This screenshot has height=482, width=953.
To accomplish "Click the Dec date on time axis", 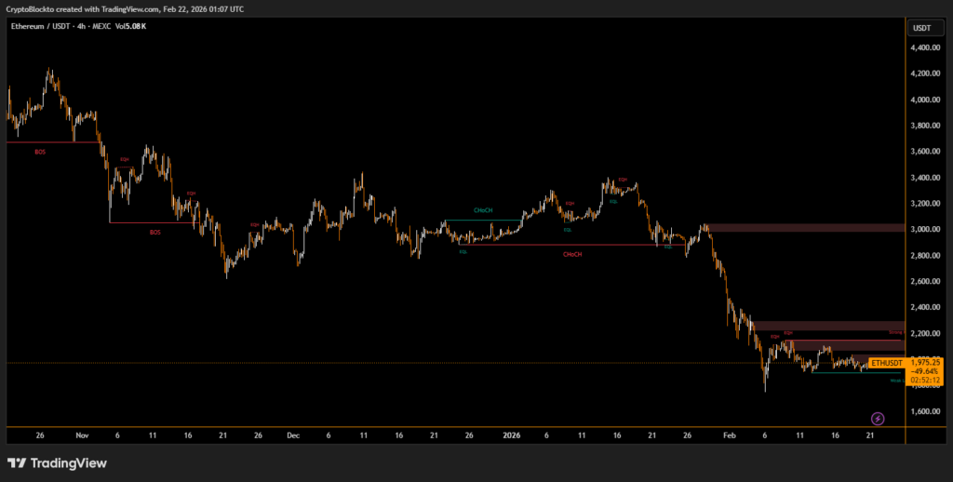I will (x=293, y=435).
